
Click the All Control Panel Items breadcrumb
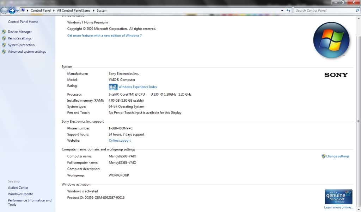(x=74, y=11)
